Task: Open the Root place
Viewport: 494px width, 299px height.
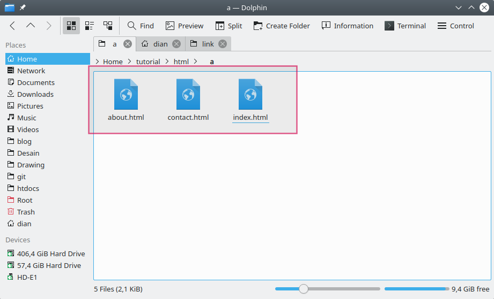Action: (x=48, y=200)
